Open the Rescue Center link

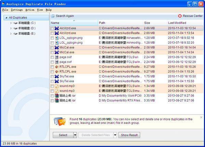(193, 16)
